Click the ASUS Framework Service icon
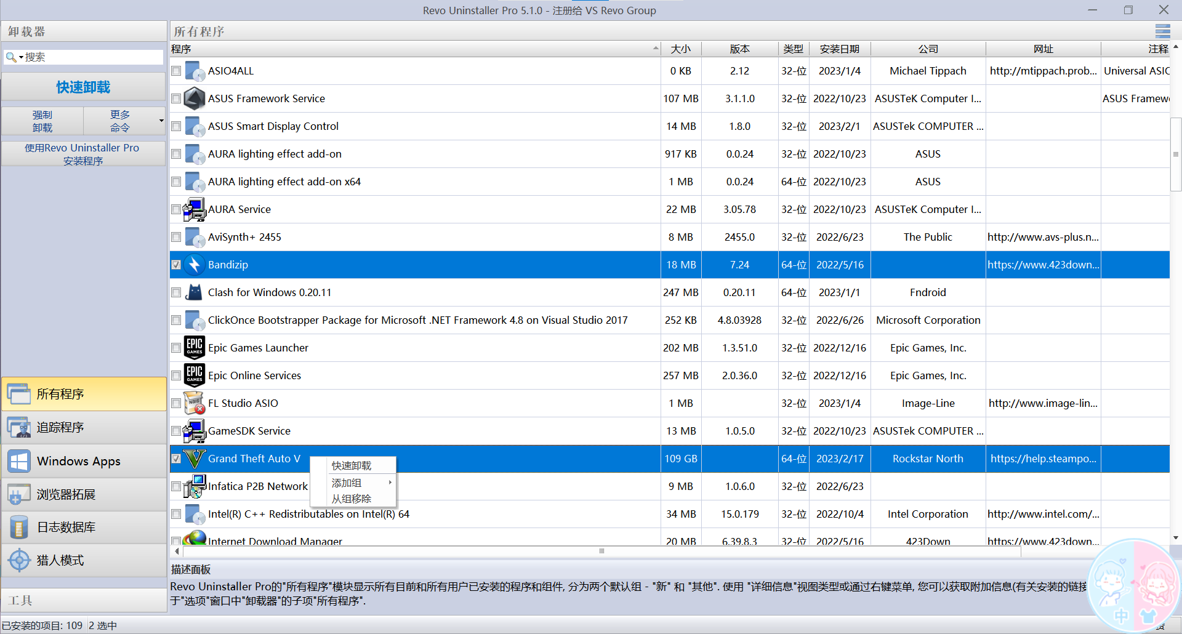The image size is (1182, 634). click(x=195, y=98)
